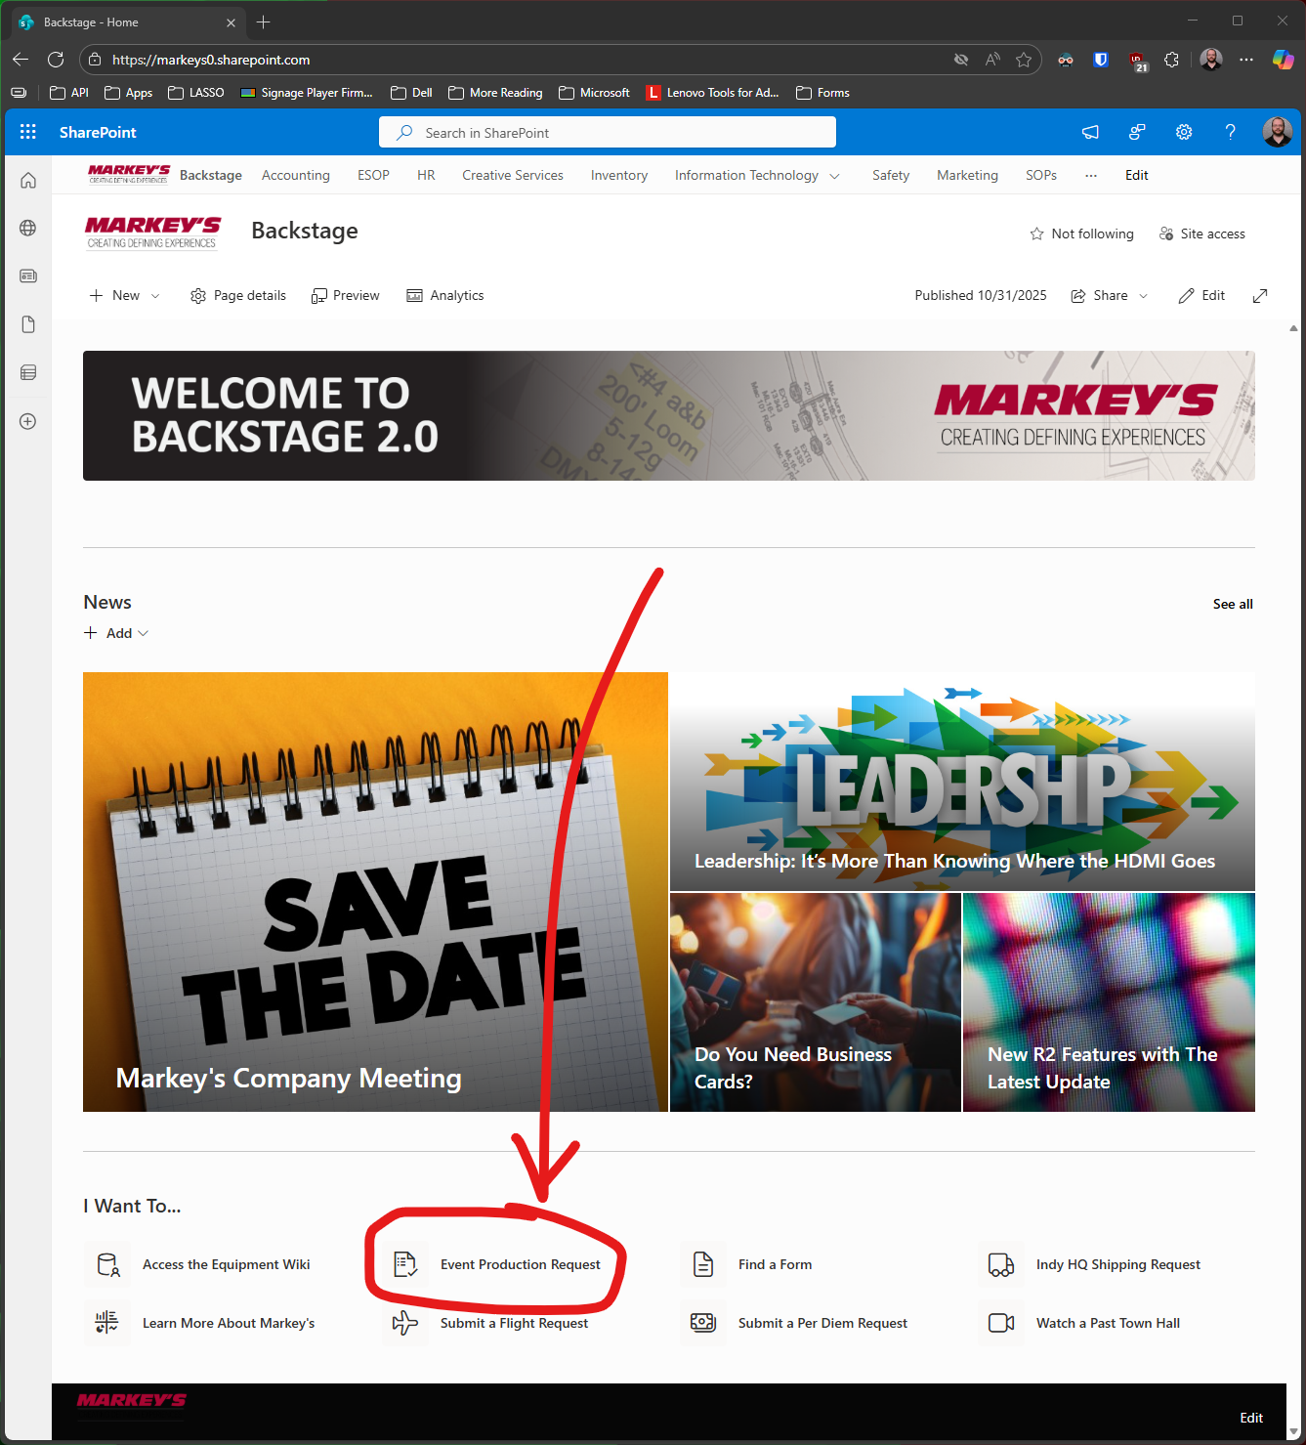Open the SharePoint app launcher waffle
Viewport: 1306px width, 1445px height.
click(x=28, y=132)
